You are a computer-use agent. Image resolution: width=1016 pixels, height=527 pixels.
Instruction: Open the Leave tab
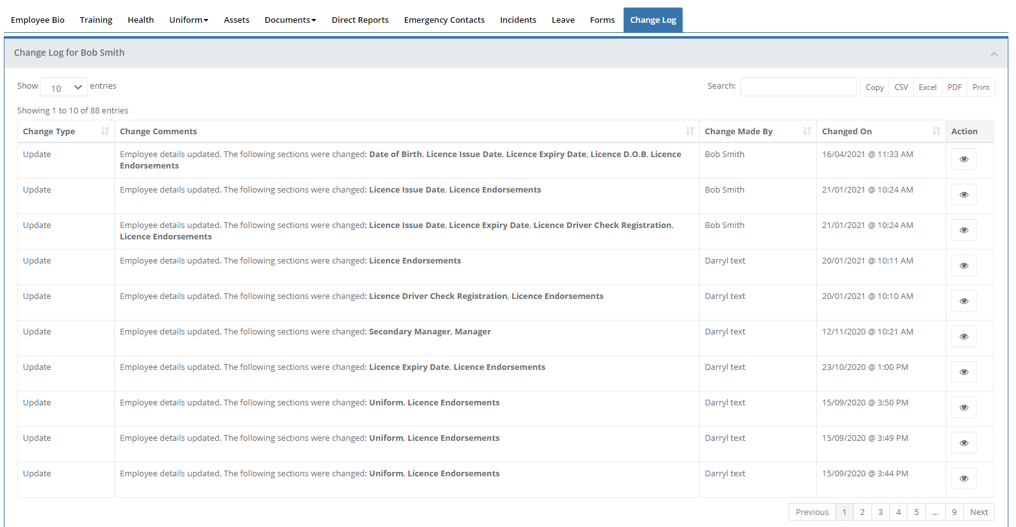click(x=563, y=20)
